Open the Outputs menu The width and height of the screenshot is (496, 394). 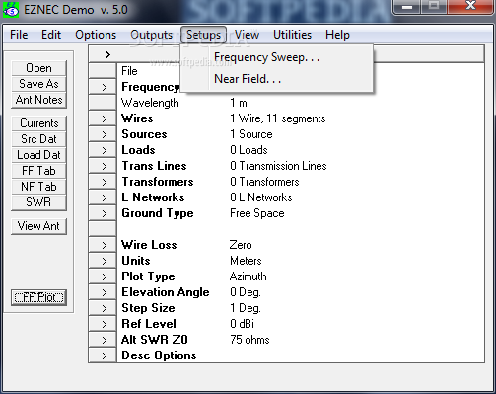click(151, 35)
